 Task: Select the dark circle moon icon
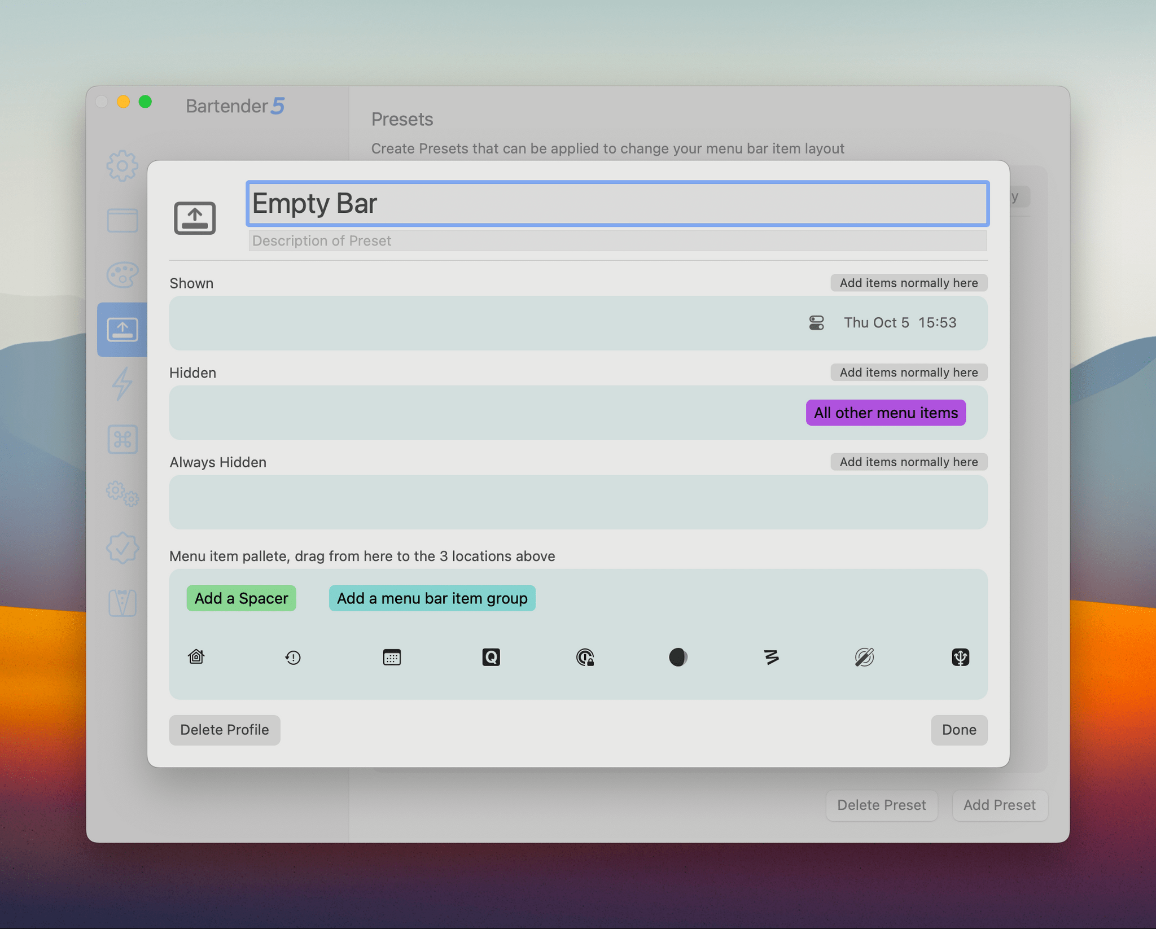(678, 658)
